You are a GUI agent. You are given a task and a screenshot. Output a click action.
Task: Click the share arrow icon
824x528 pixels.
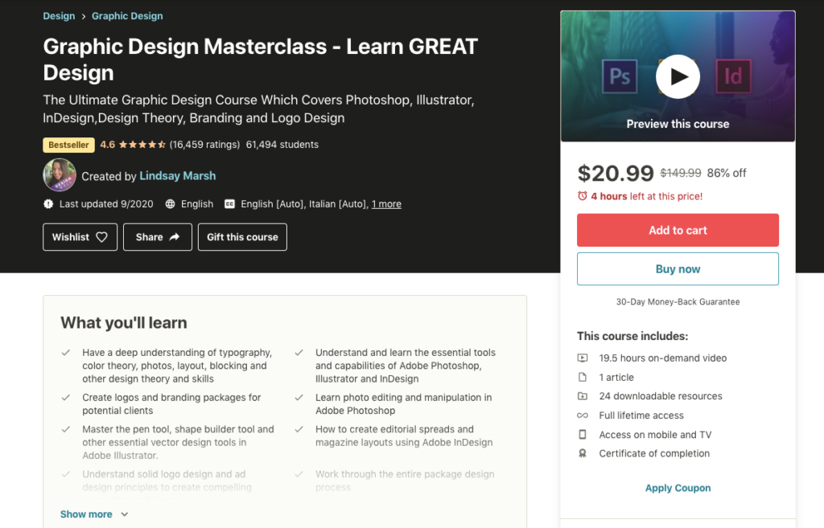(x=175, y=237)
